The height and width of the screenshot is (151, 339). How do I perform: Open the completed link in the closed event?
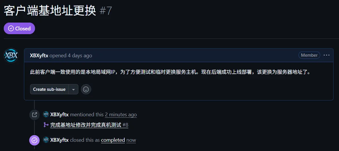coord(113,140)
